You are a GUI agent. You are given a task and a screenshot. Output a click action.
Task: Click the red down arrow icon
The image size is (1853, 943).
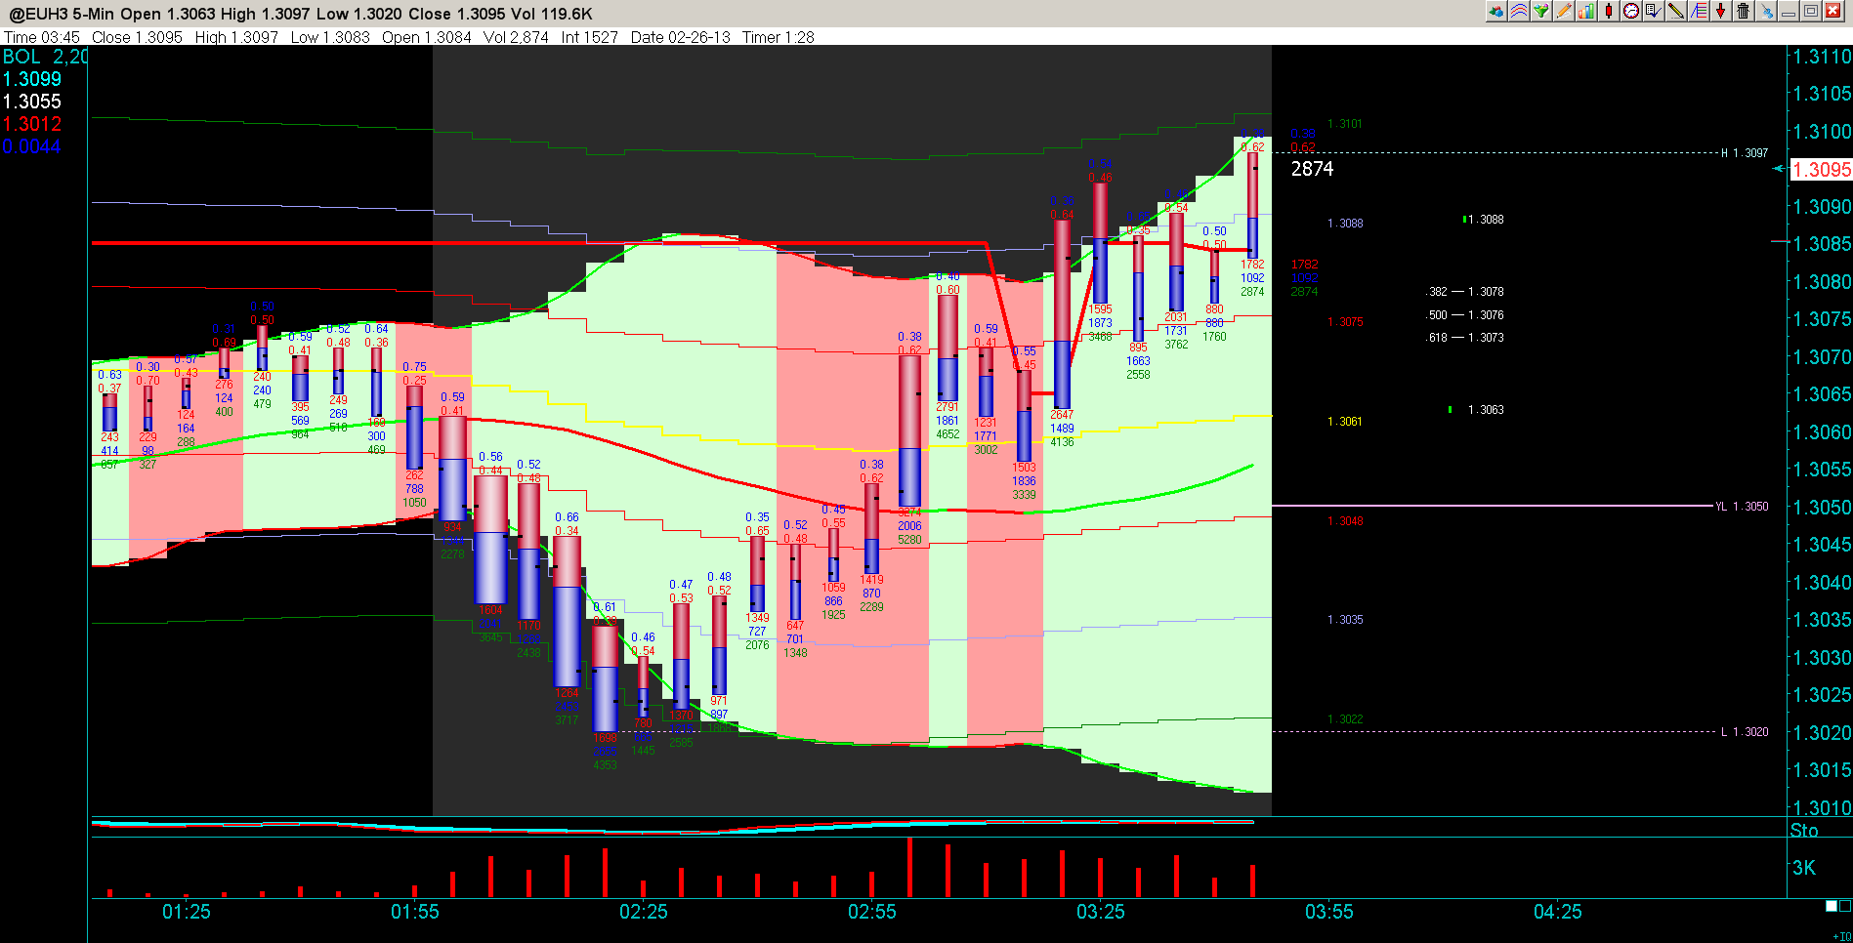[1721, 12]
